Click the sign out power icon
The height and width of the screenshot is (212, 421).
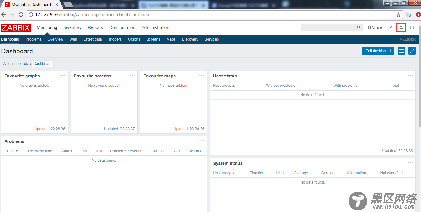412,27
